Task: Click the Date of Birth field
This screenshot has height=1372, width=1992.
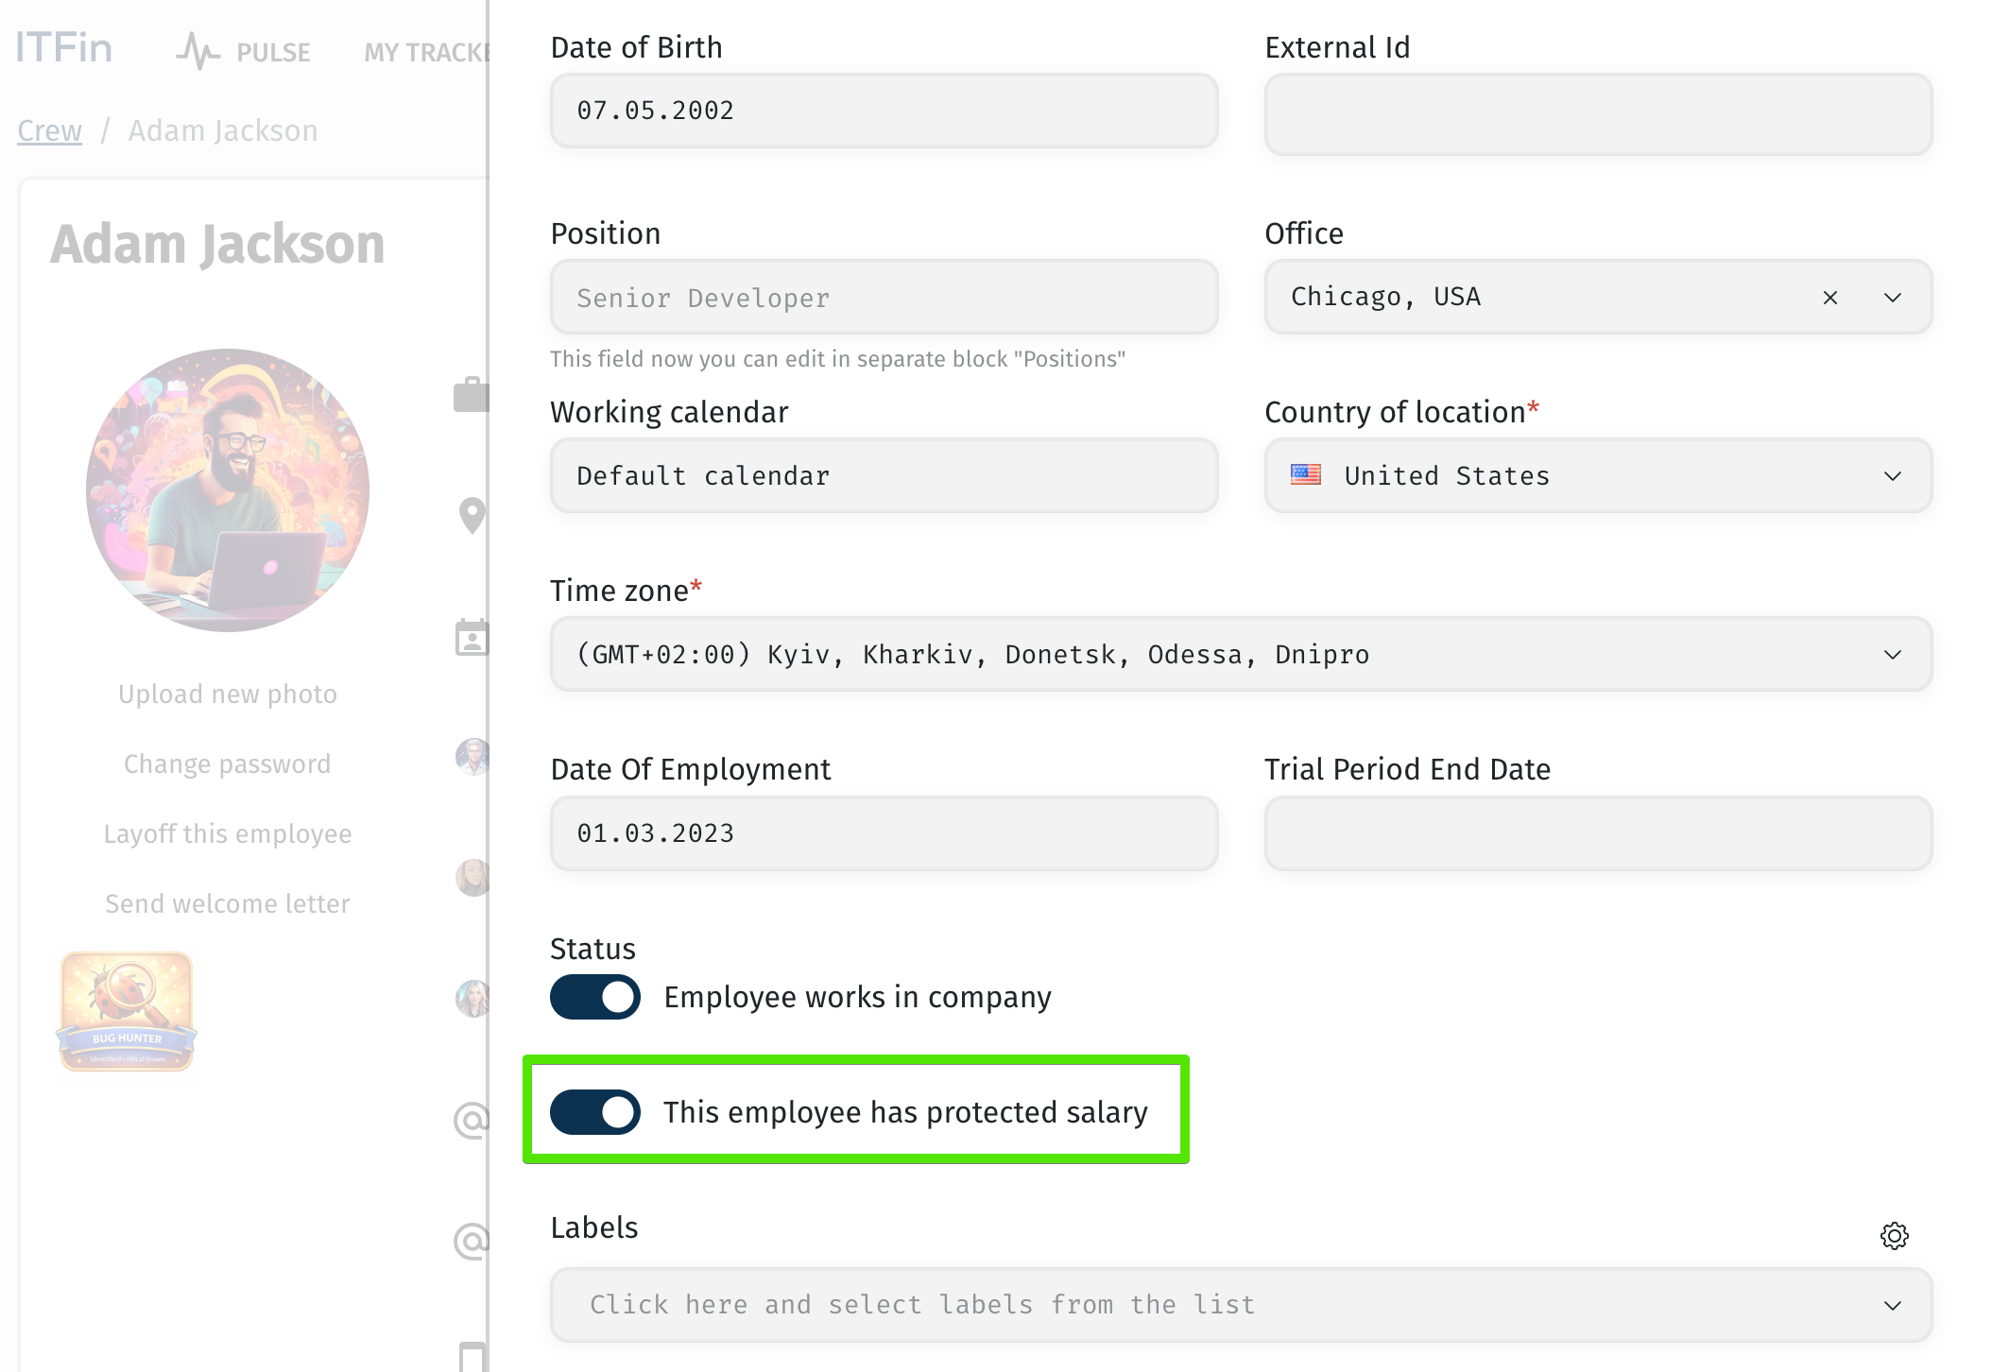Action: click(x=884, y=111)
